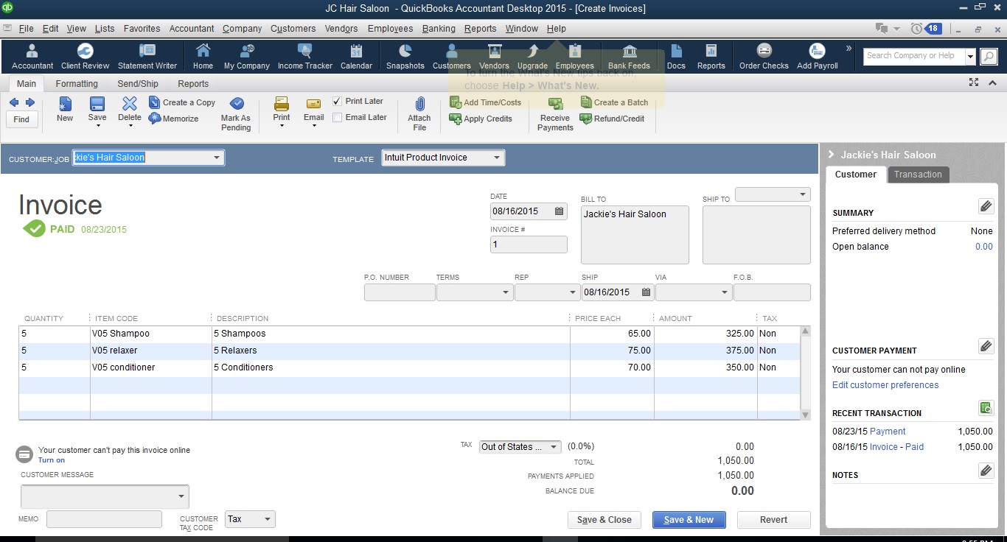Open the TERMS dropdown
The height and width of the screenshot is (542, 1007).
tap(505, 292)
